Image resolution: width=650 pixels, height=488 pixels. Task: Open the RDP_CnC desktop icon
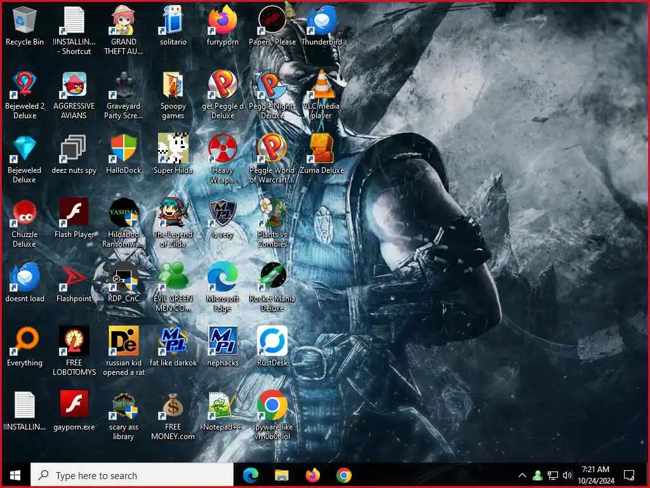pos(124,283)
